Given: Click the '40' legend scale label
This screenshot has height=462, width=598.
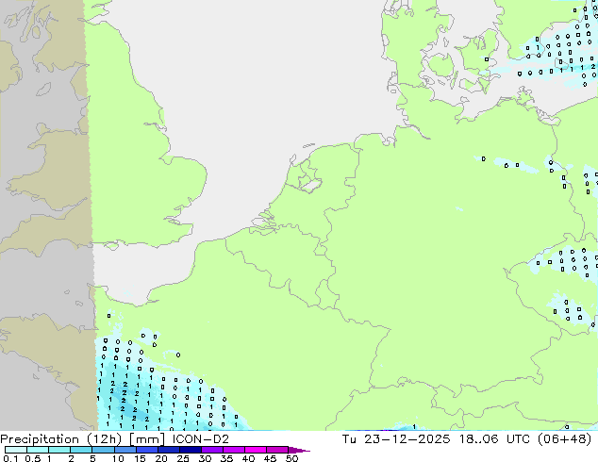Looking at the screenshot, I should pos(248,458).
